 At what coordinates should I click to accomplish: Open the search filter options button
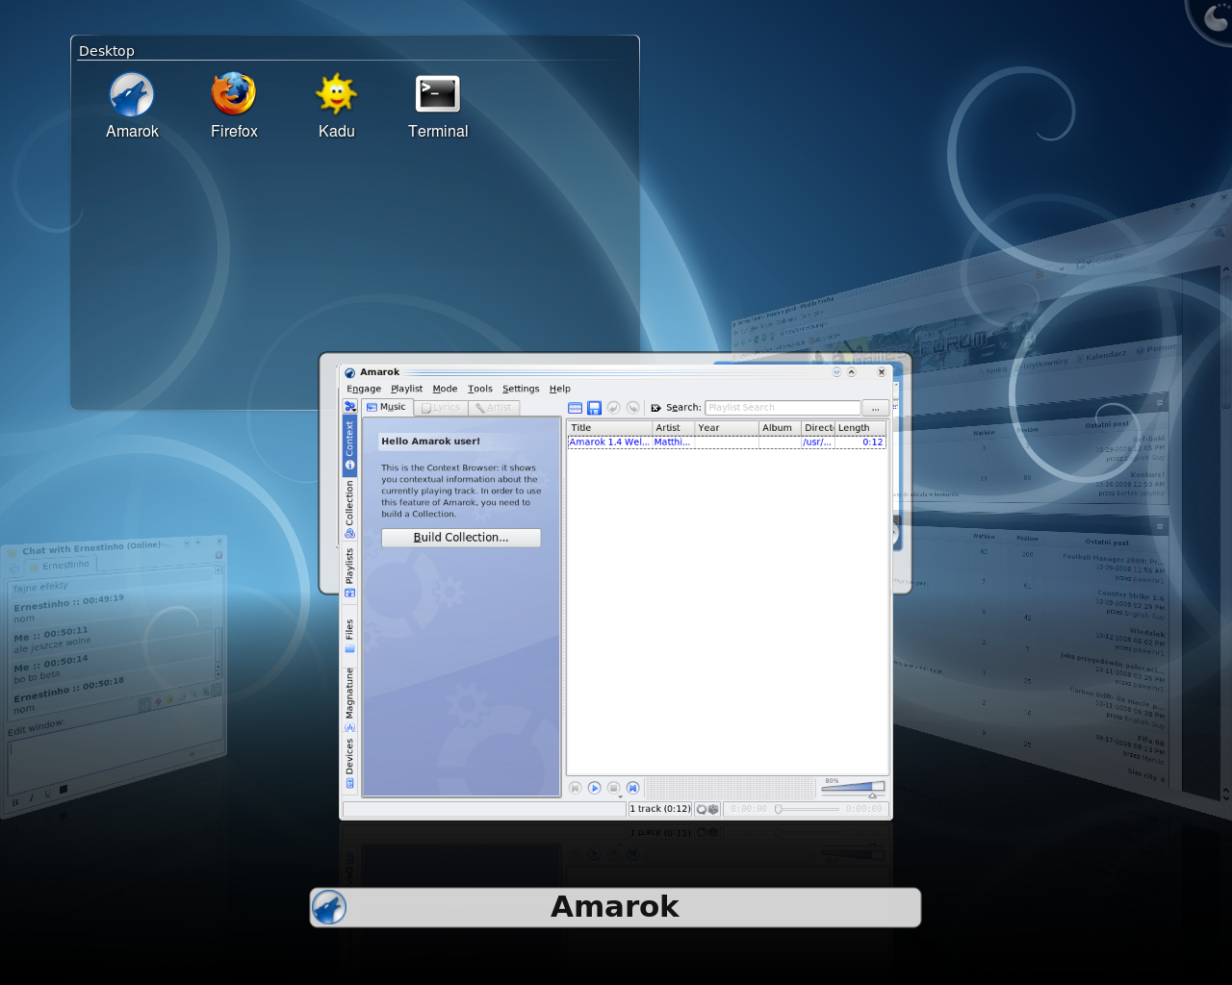pyautogui.click(x=875, y=408)
